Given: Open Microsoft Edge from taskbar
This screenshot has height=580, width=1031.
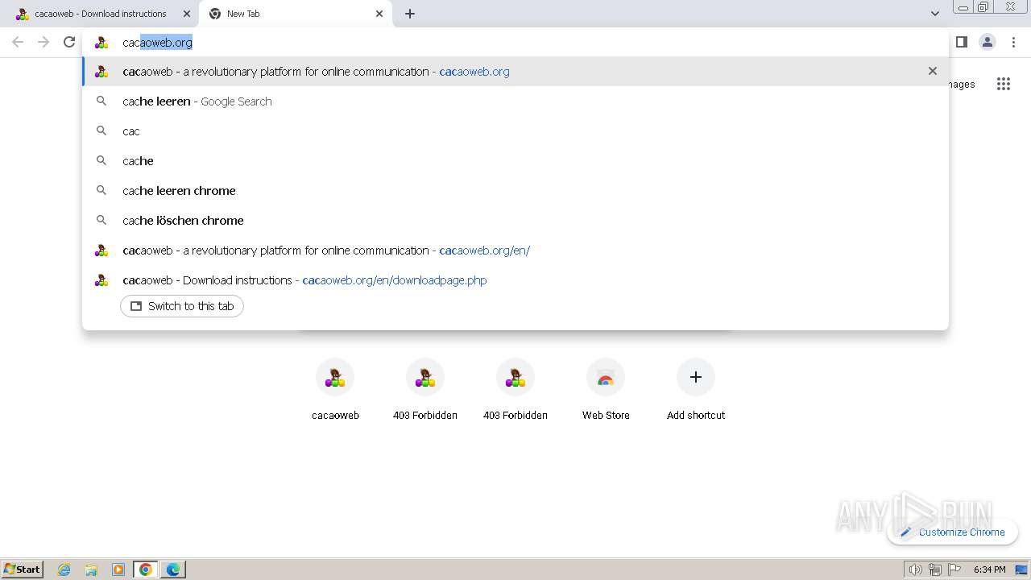Looking at the screenshot, I should 173,570.
